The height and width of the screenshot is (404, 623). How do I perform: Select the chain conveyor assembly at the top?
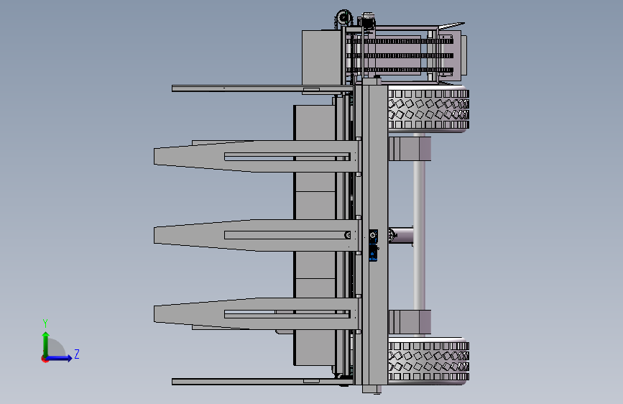(400, 55)
